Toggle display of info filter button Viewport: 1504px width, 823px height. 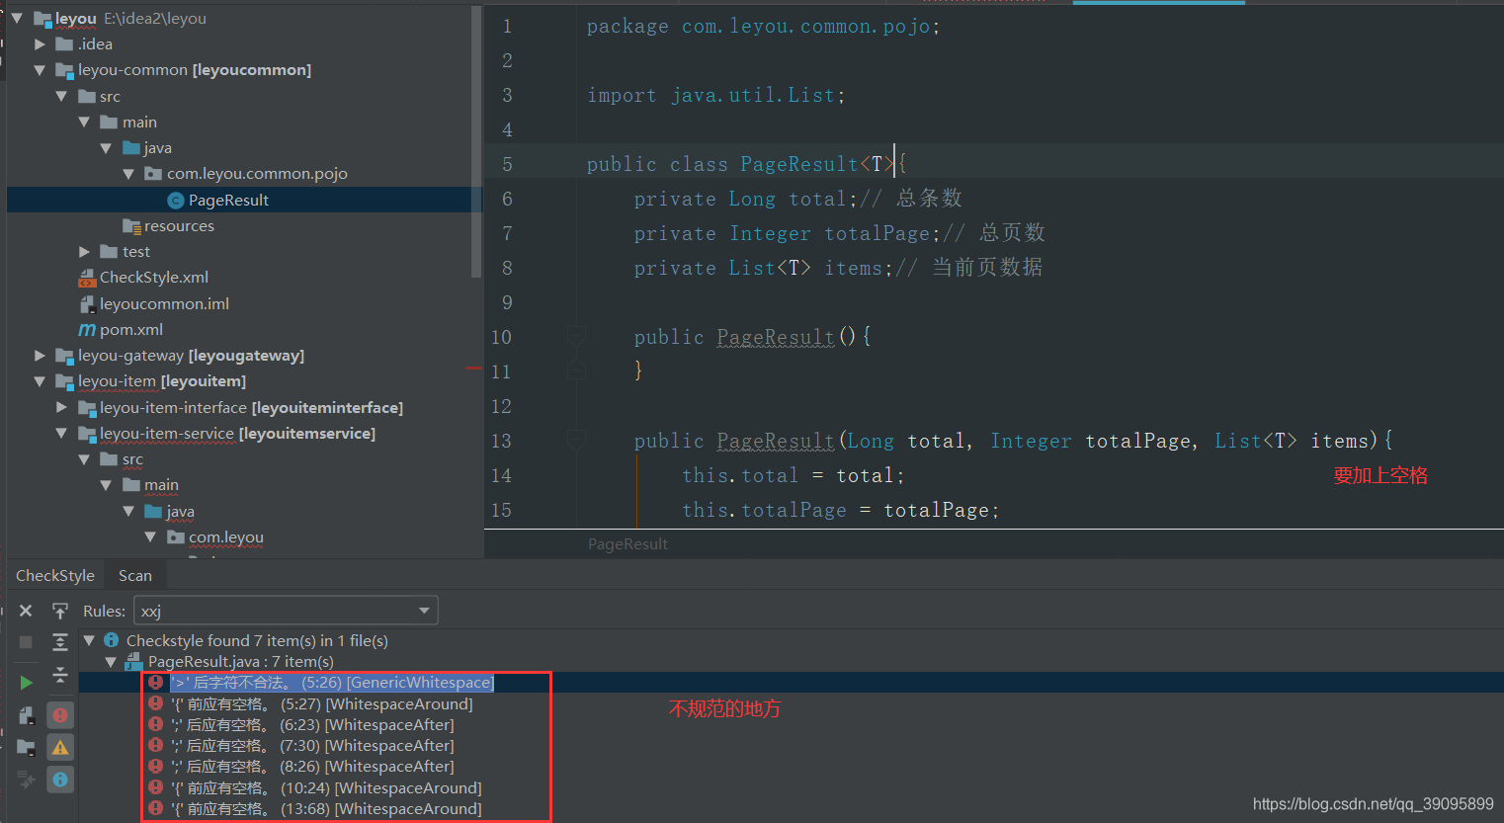click(x=60, y=780)
